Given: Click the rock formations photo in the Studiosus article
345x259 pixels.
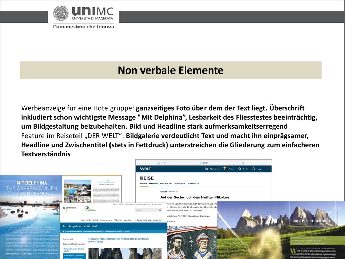Looking at the screenshot, I should (125, 253).
